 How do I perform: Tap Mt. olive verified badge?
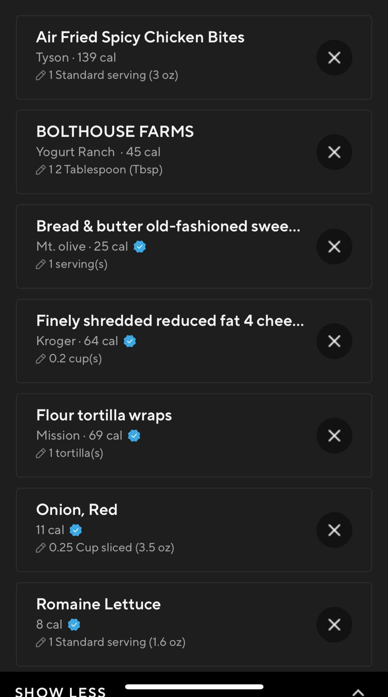point(140,247)
